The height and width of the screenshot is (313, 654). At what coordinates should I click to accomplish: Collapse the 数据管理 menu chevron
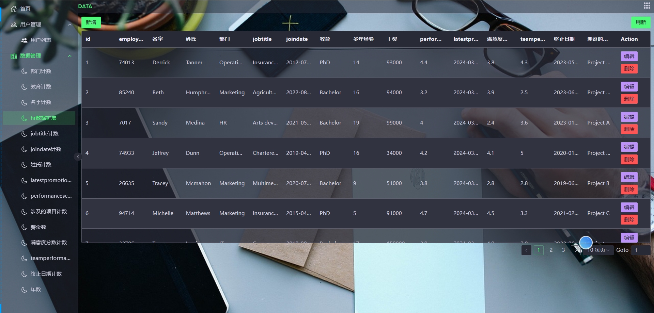(x=69, y=56)
